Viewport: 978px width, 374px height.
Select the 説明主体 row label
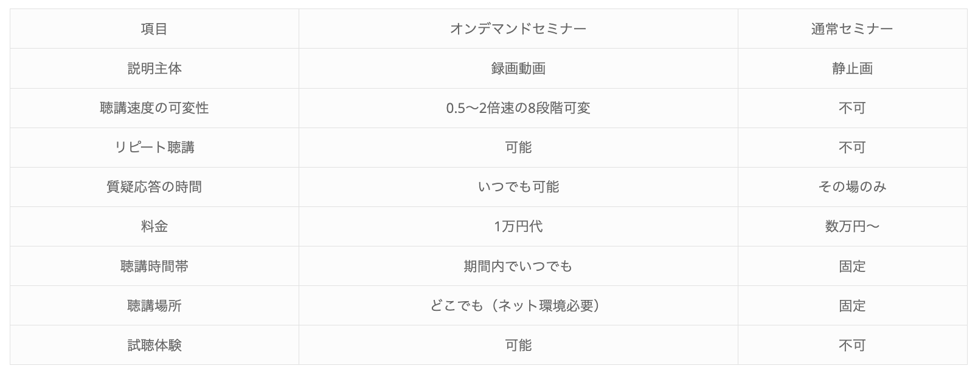(154, 69)
